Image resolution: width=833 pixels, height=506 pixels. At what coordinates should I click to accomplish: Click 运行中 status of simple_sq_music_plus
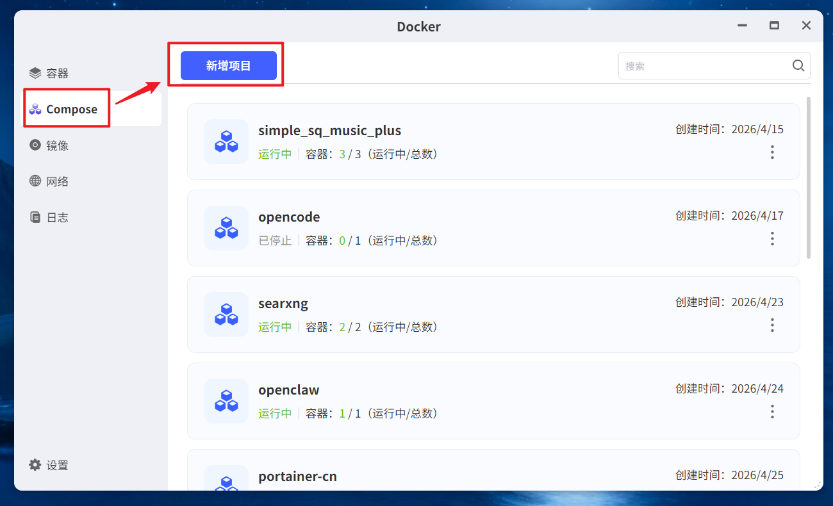pyautogui.click(x=275, y=154)
